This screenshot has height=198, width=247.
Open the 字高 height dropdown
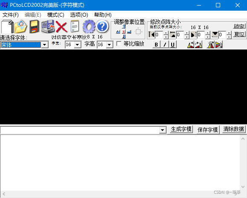tap(109, 45)
